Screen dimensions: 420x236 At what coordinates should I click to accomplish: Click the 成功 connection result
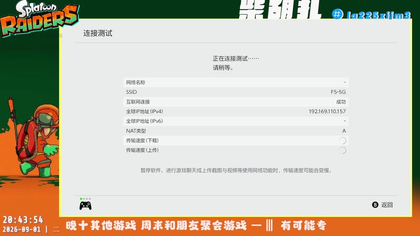point(341,102)
